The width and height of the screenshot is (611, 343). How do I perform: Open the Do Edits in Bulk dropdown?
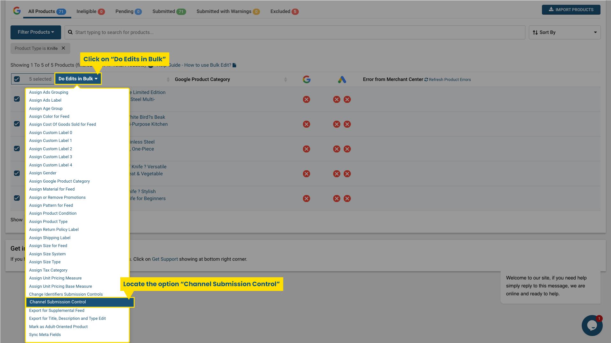[78, 78]
